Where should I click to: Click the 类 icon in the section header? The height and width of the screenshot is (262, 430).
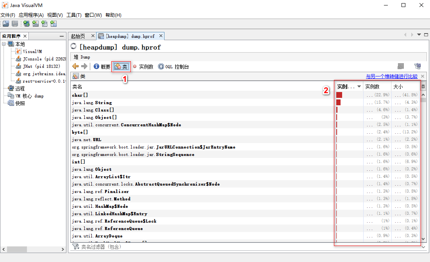click(x=76, y=76)
